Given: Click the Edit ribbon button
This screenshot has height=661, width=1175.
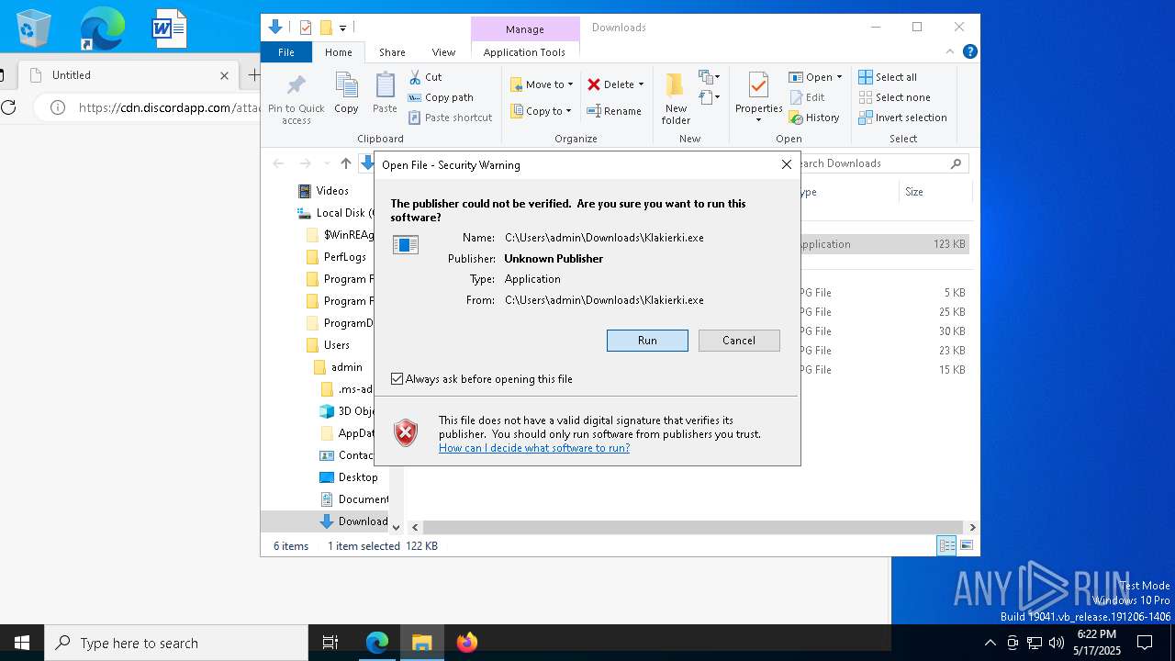Looking at the screenshot, I should point(807,97).
